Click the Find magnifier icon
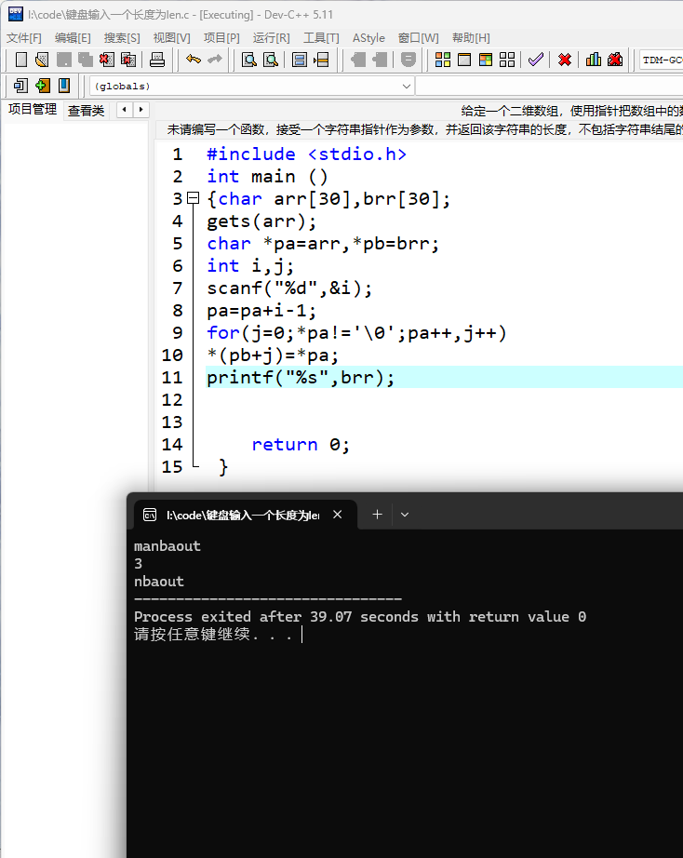The image size is (683, 858). tap(249, 60)
